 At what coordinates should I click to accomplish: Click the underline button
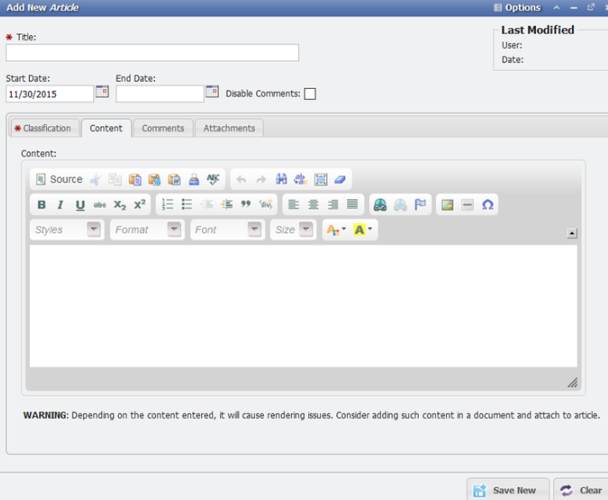click(x=80, y=205)
